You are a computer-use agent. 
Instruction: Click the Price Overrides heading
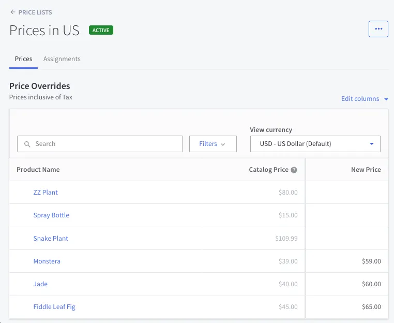point(40,86)
